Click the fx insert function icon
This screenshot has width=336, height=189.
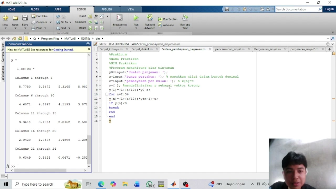pyautogui.click(x=96, y=16)
